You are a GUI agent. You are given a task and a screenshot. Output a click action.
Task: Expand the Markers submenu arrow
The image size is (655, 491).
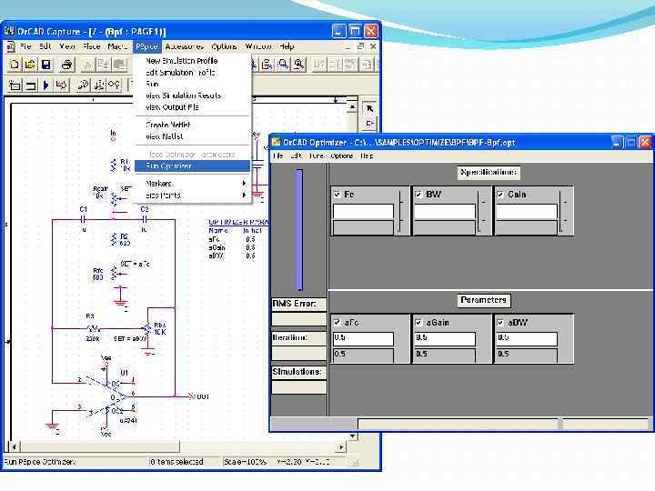[x=244, y=184]
